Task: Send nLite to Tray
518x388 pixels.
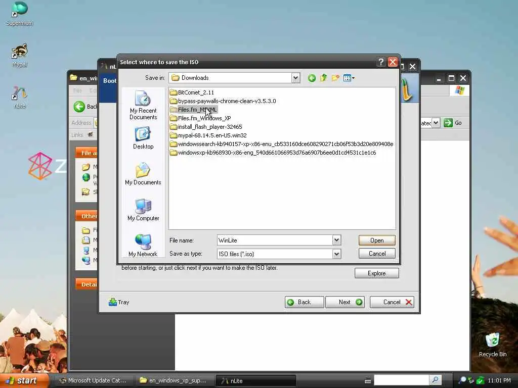Action: [x=119, y=302]
